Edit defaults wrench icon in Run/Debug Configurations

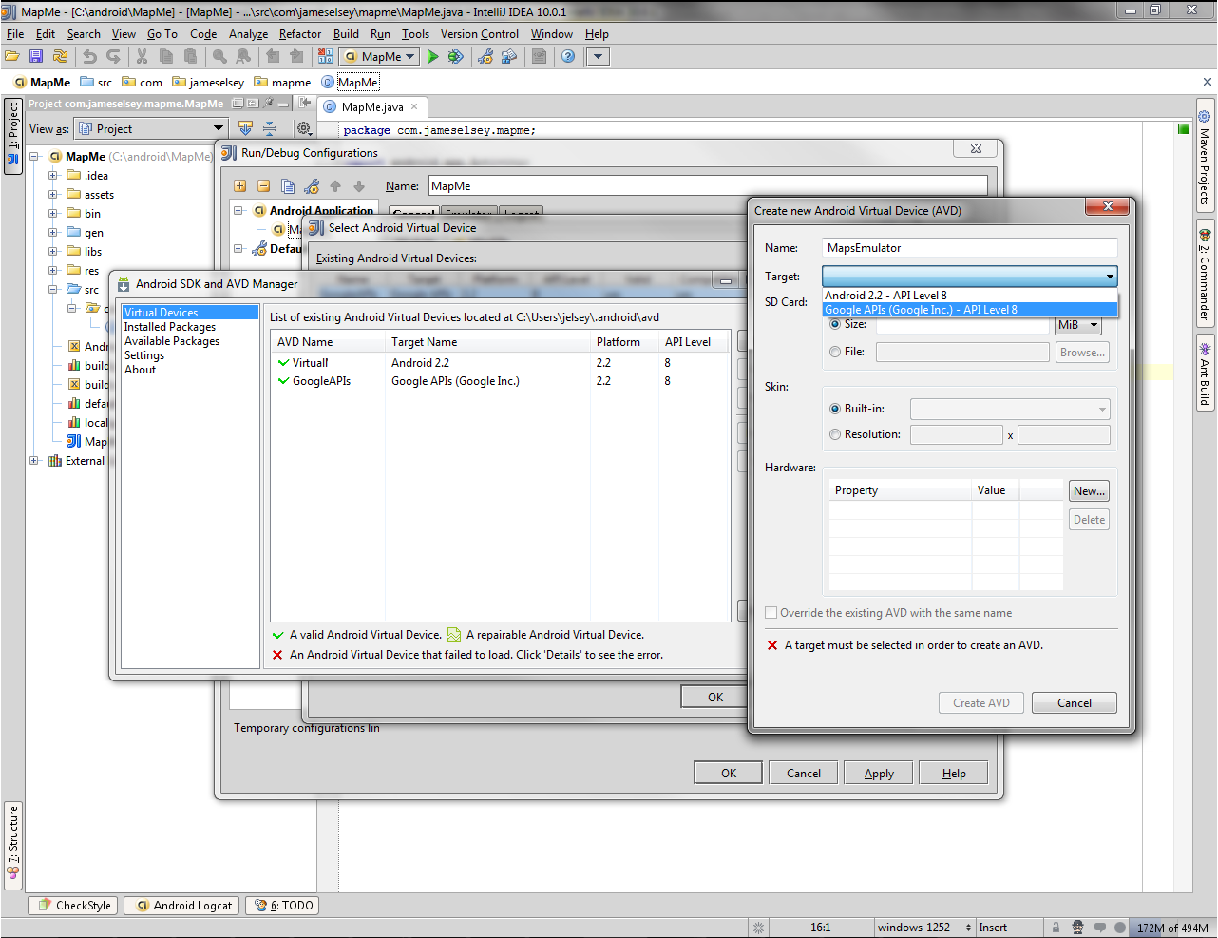click(312, 186)
